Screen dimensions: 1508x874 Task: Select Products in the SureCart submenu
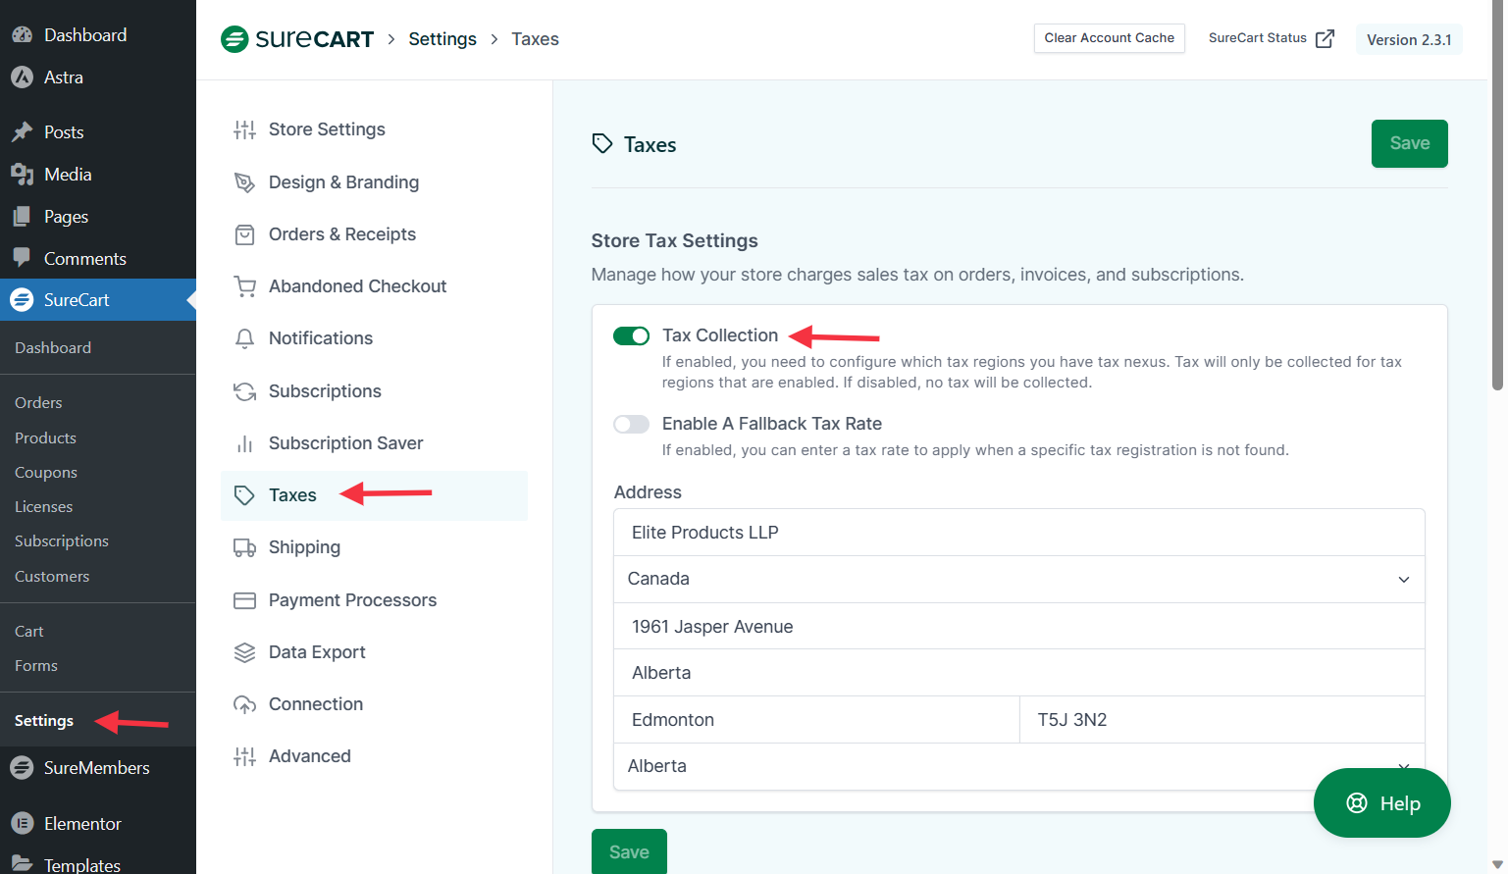(45, 437)
